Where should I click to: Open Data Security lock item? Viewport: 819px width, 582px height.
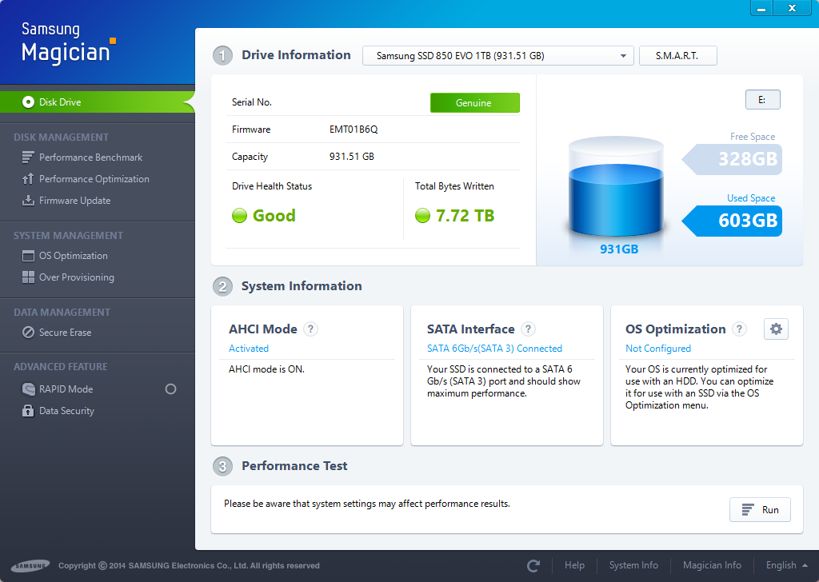(x=66, y=411)
